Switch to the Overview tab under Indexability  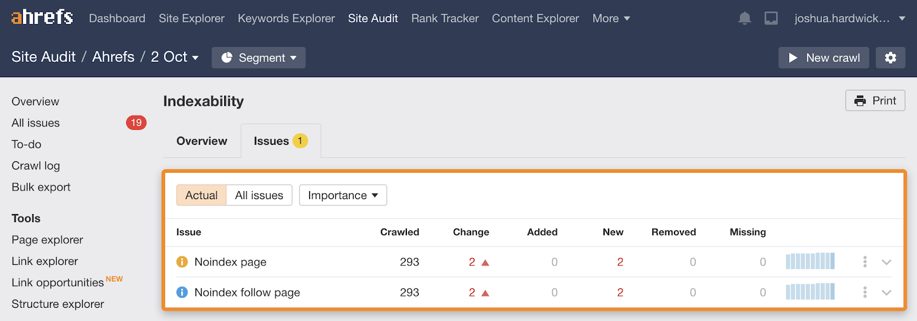pos(202,141)
